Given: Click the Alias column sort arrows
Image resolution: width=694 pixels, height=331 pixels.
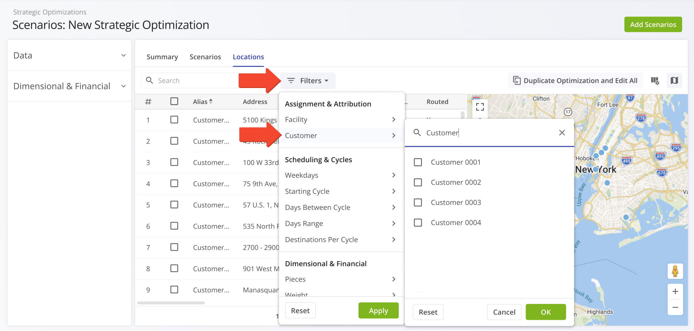Looking at the screenshot, I should [211, 101].
